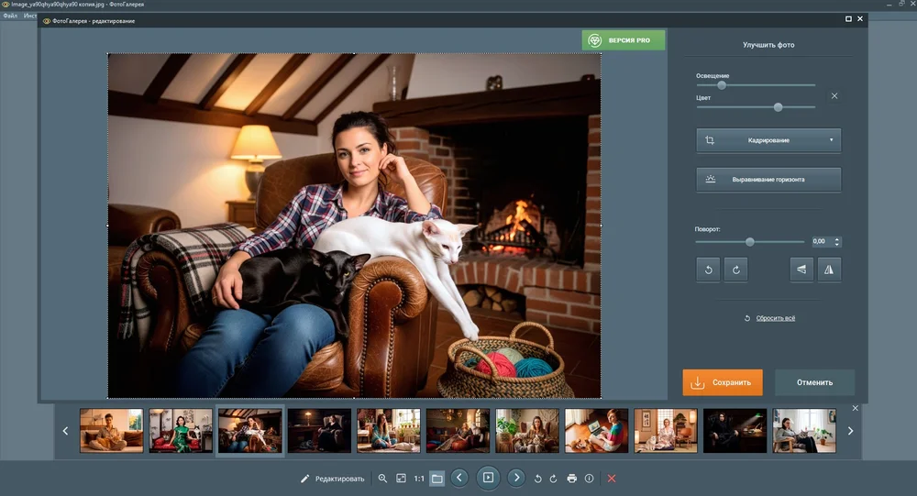Click the Сбросить всё link
Screen dimensions: 917x496
coord(775,318)
